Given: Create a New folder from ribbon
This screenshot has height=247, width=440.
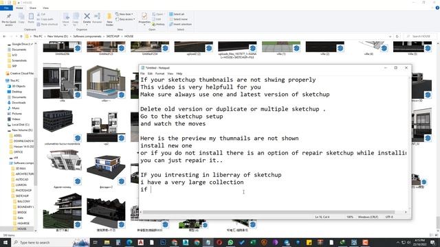Looking at the screenshot, I should tap(109, 19).
